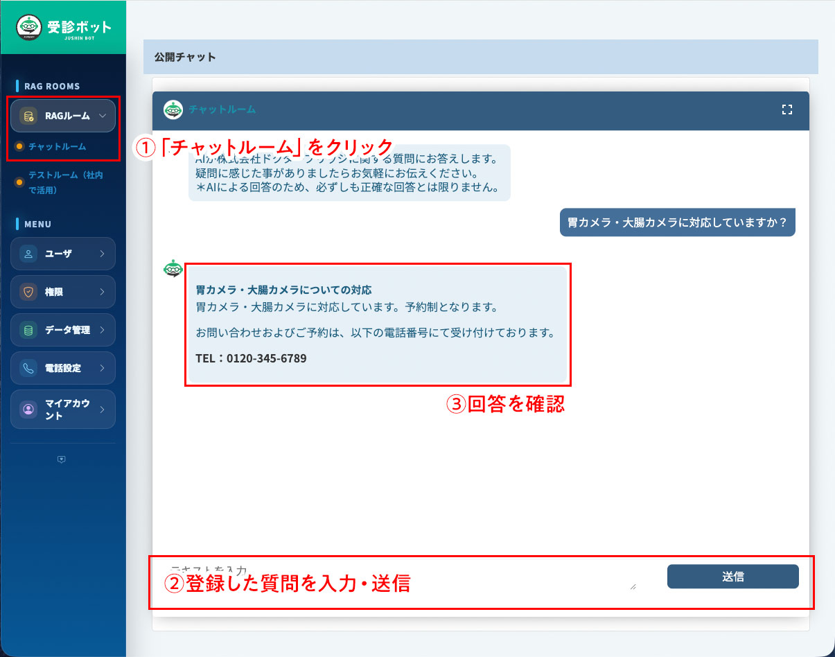835x657 pixels.
Task: Click the RAG ROOMS section label
Action: coord(52,87)
